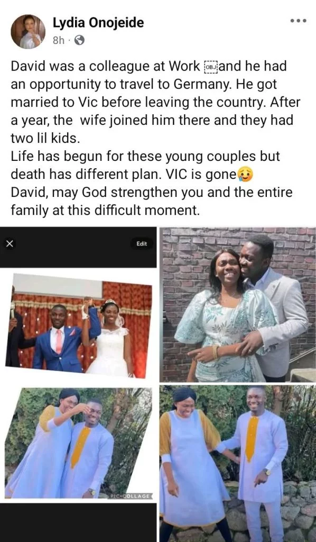Open the wedding photo with red curtains
This screenshot has width=316, height=542.
79,326
